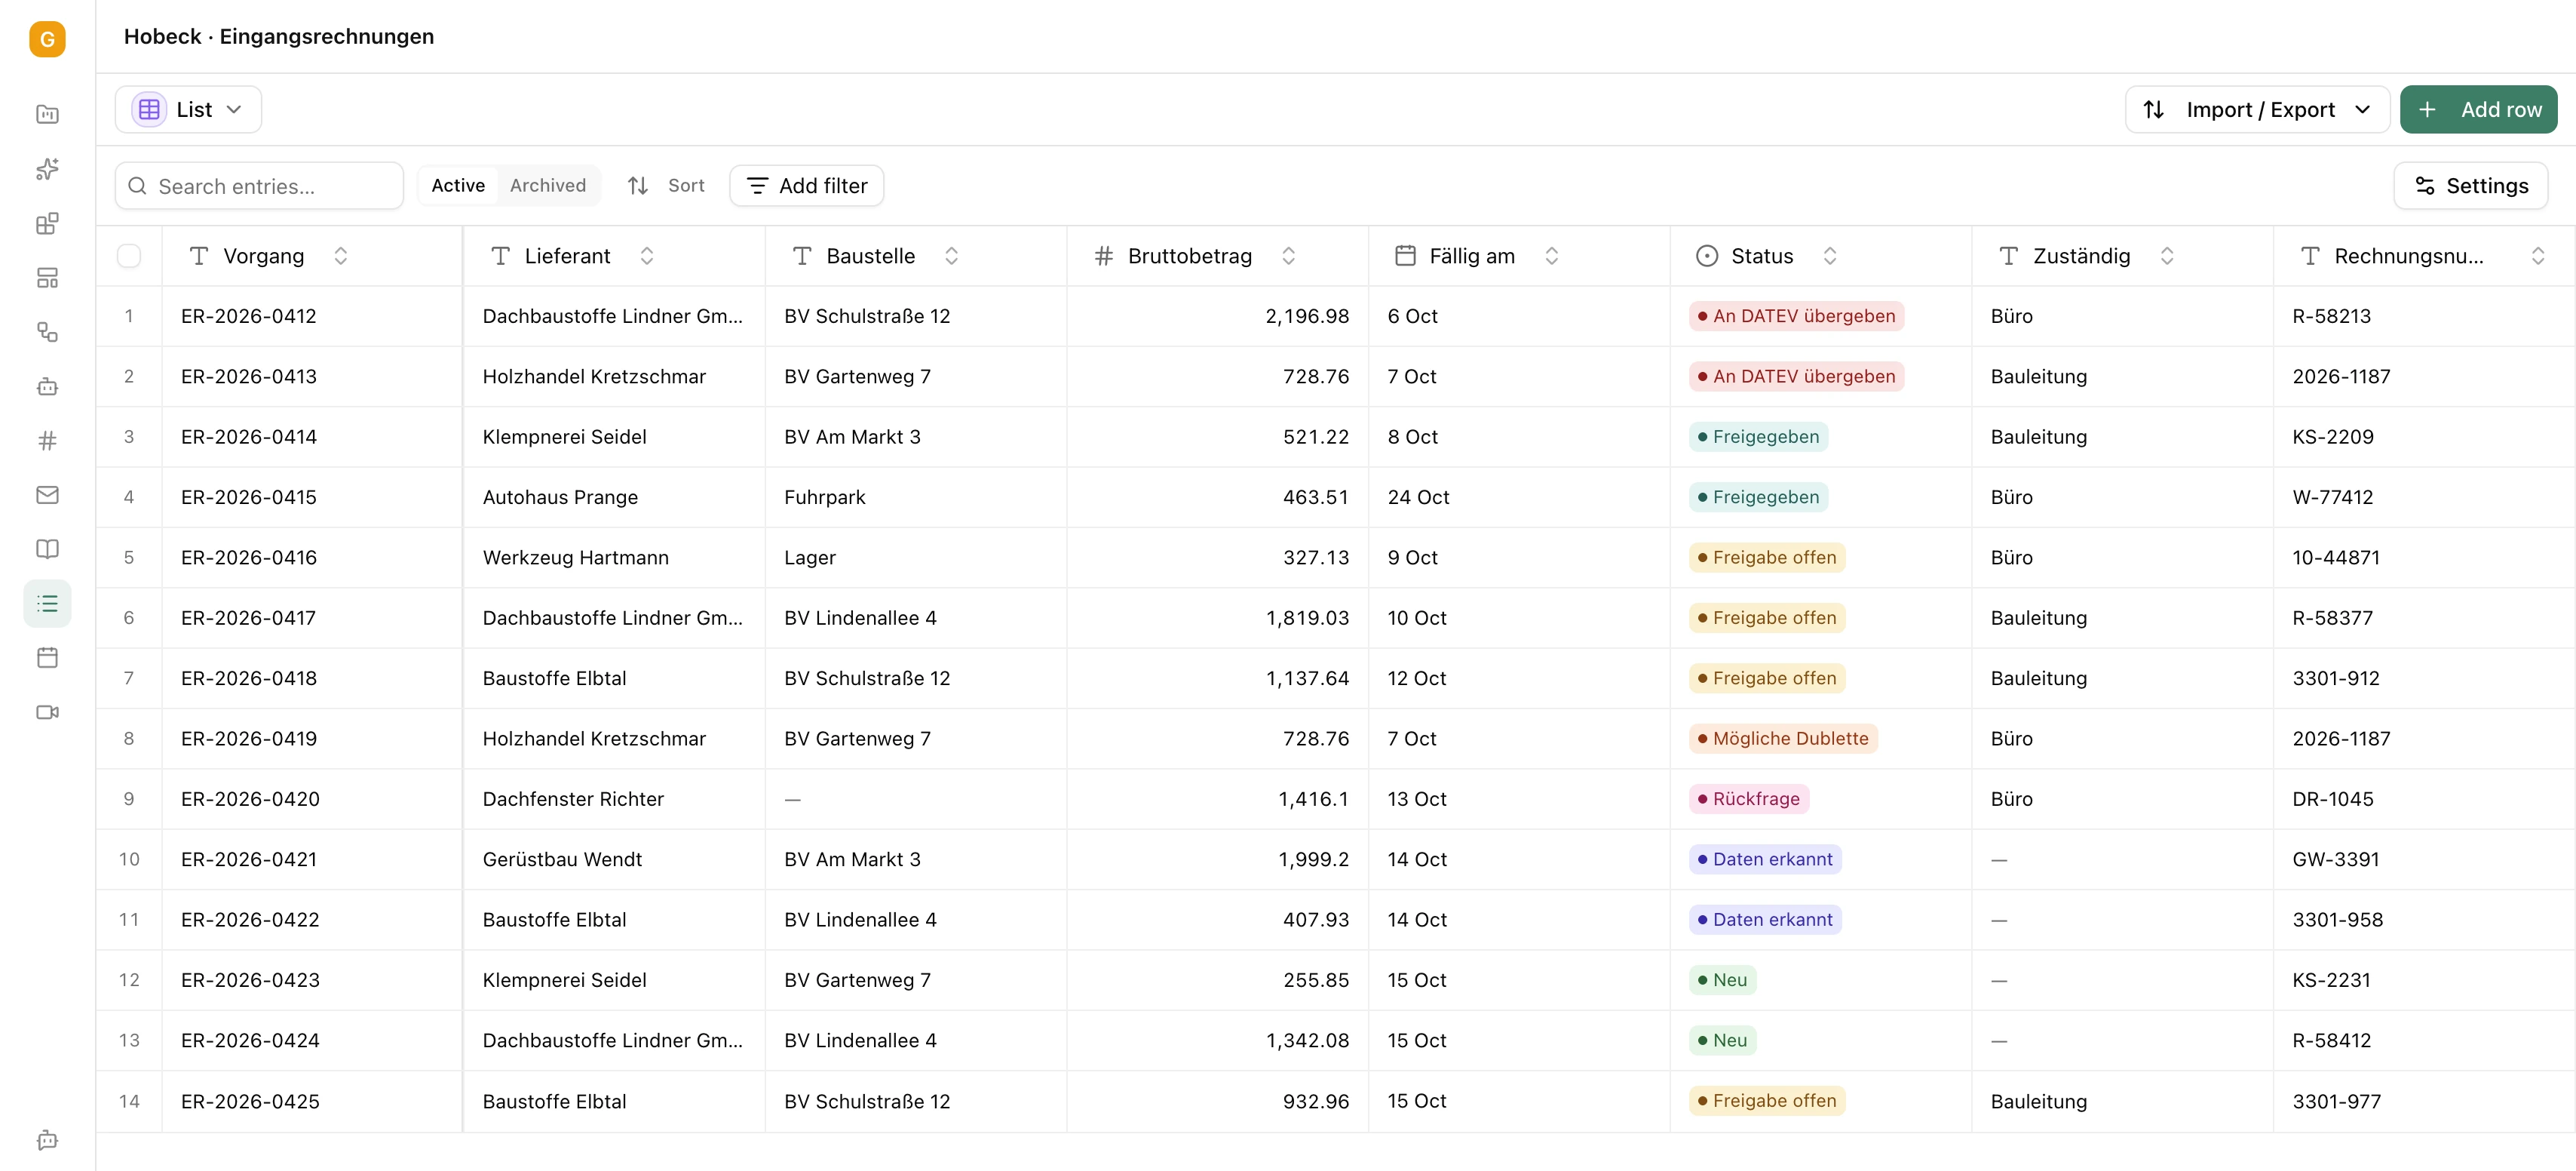Open the apps grid-plus icon in sidebar
Screen dimensions: 2576x1171
coord(47,223)
